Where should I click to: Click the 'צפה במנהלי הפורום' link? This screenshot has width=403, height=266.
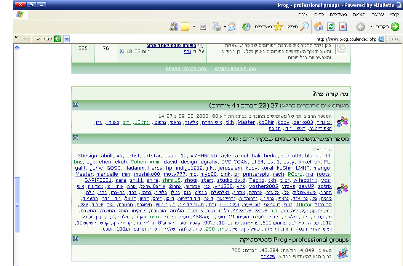[x=186, y=69]
